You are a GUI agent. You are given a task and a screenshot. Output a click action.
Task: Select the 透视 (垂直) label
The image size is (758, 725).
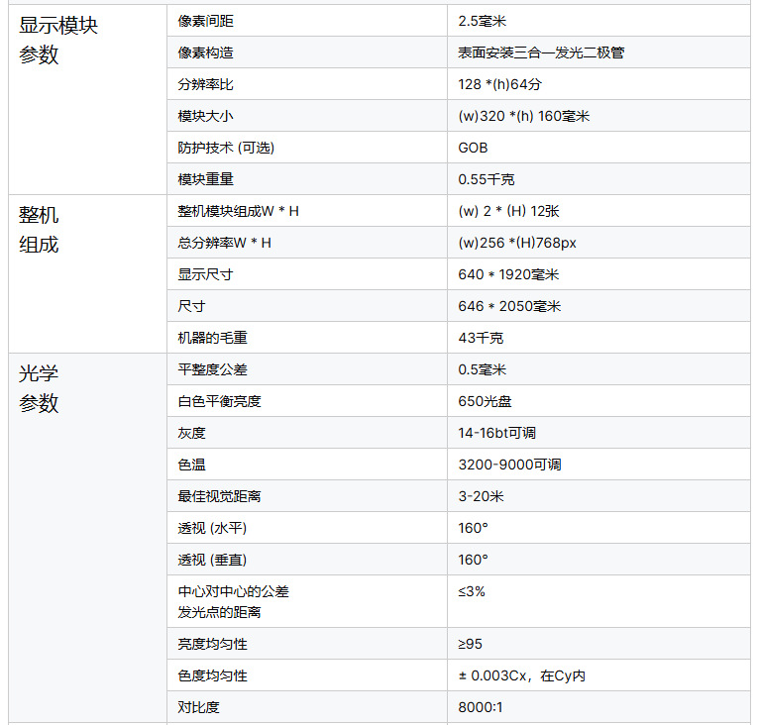(212, 560)
